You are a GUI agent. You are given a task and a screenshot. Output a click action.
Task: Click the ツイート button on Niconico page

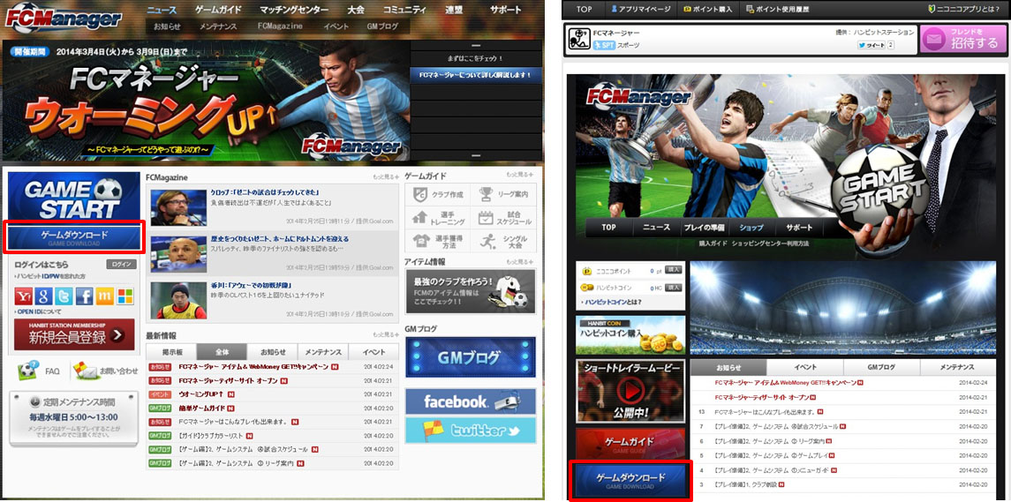[871, 45]
